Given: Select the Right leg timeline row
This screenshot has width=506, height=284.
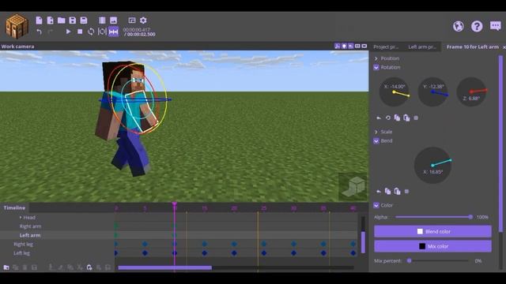Looking at the screenshot, I should [57, 245].
